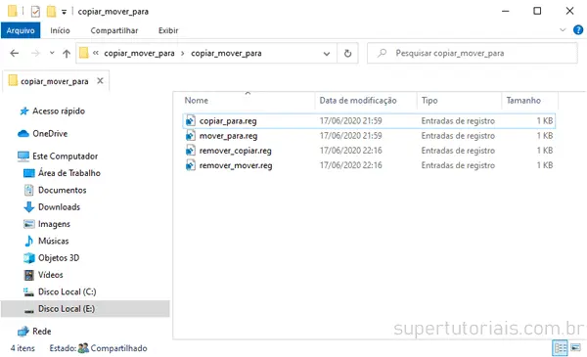The width and height of the screenshot is (587, 357).
Task: Open the Exibir ribbon tab
Action: (x=168, y=30)
